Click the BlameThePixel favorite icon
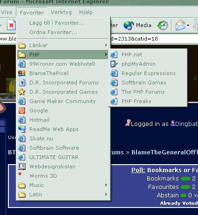198x215 pixels. [x=22, y=73]
